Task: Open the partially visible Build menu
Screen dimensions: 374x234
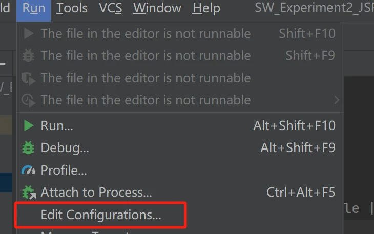Action: [5, 8]
